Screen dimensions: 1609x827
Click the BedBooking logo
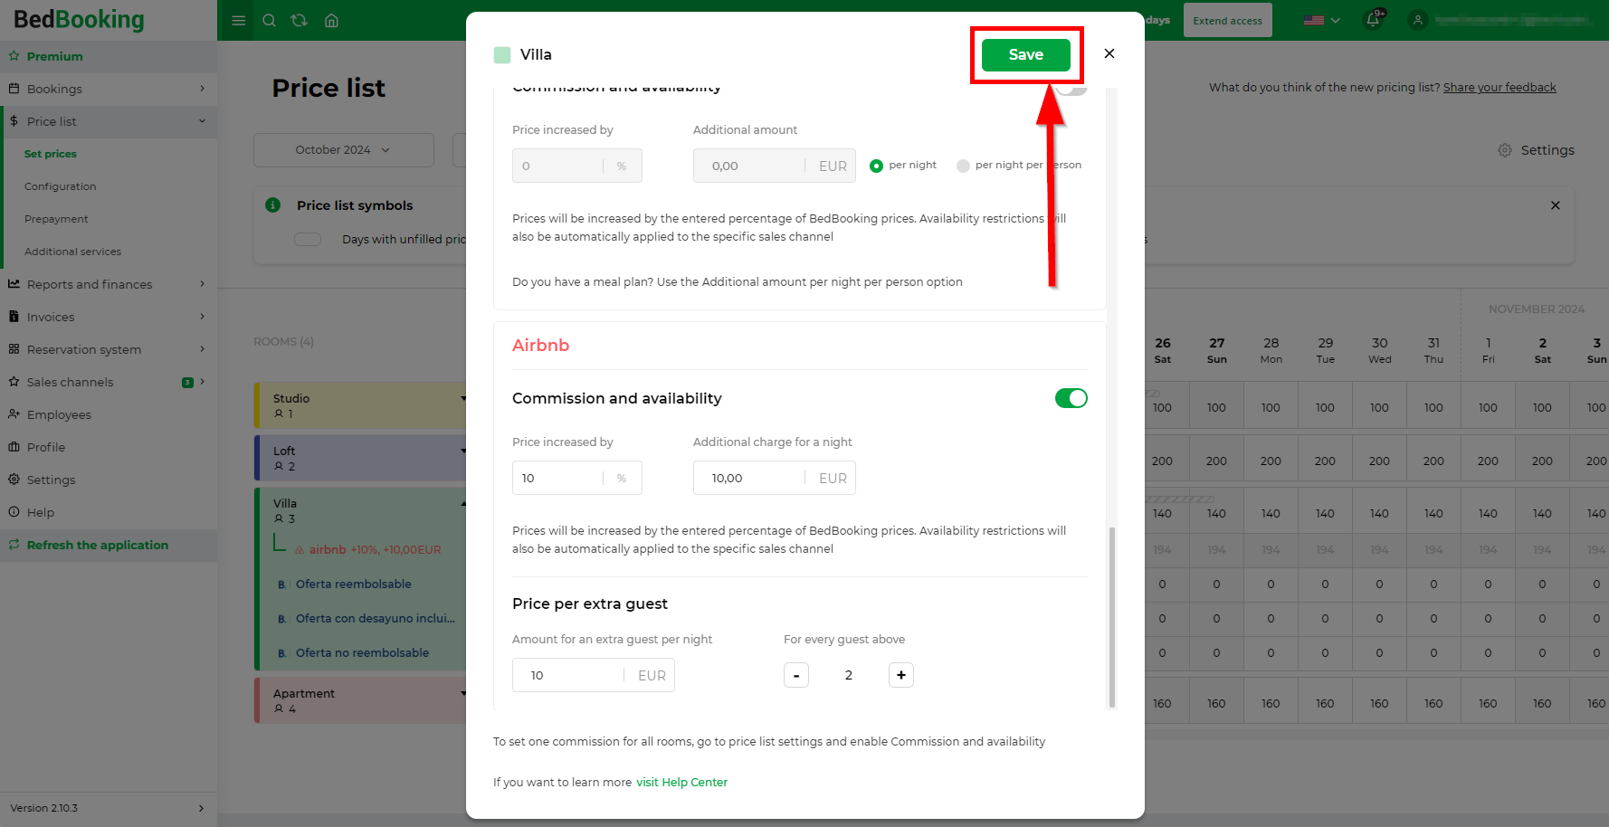79,19
